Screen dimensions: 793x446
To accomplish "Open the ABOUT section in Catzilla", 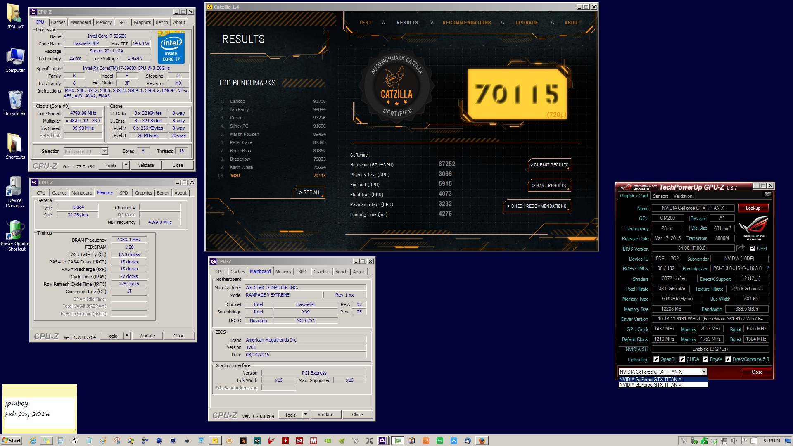I will point(572,23).
